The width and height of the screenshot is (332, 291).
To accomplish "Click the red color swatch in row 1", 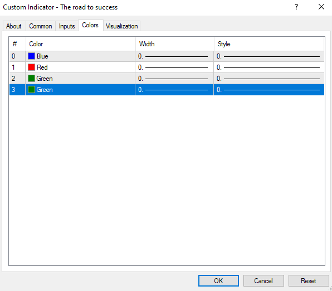I will [x=31, y=67].
